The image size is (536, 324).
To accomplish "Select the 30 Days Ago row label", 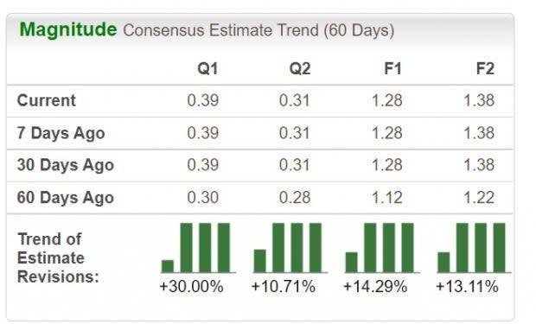I will tap(66, 165).
